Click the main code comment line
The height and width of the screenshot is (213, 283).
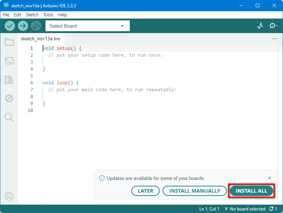click(112, 90)
